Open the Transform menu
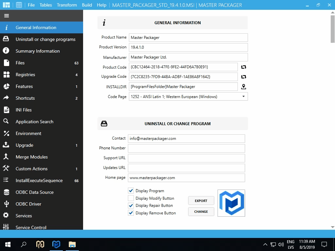This screenshot has height=251, width=335. point(67,5)
